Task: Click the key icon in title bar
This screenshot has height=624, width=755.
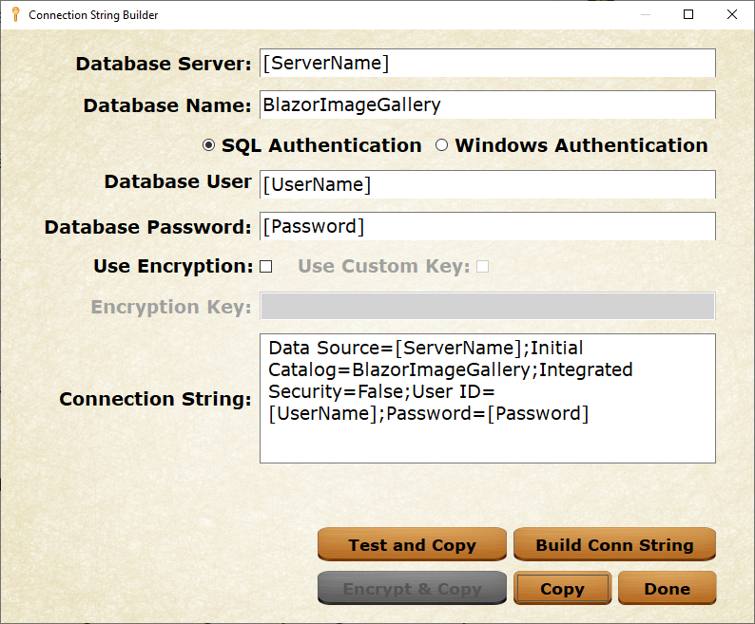Action: 15,14
